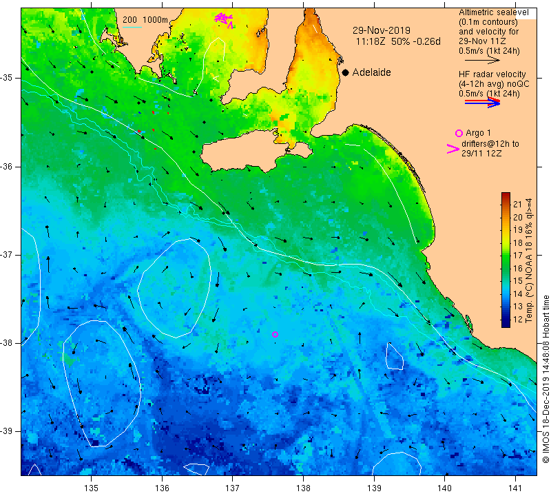Click the Argo 1 legend circle symbol

point(459,133)
